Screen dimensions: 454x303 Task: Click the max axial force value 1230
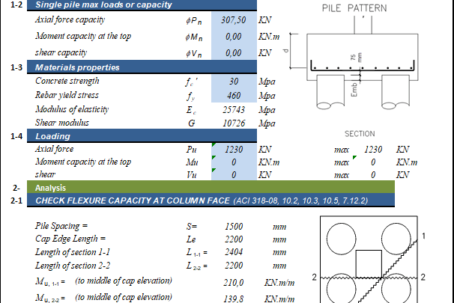(x=373, y=150)
